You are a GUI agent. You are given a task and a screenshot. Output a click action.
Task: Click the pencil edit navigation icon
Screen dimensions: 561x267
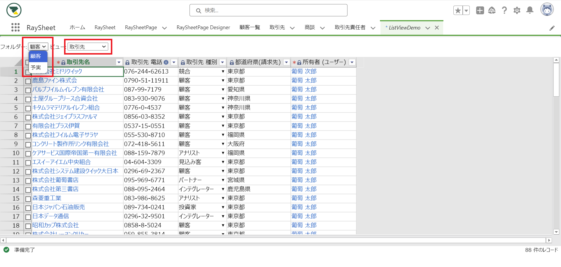pos(552,28)
